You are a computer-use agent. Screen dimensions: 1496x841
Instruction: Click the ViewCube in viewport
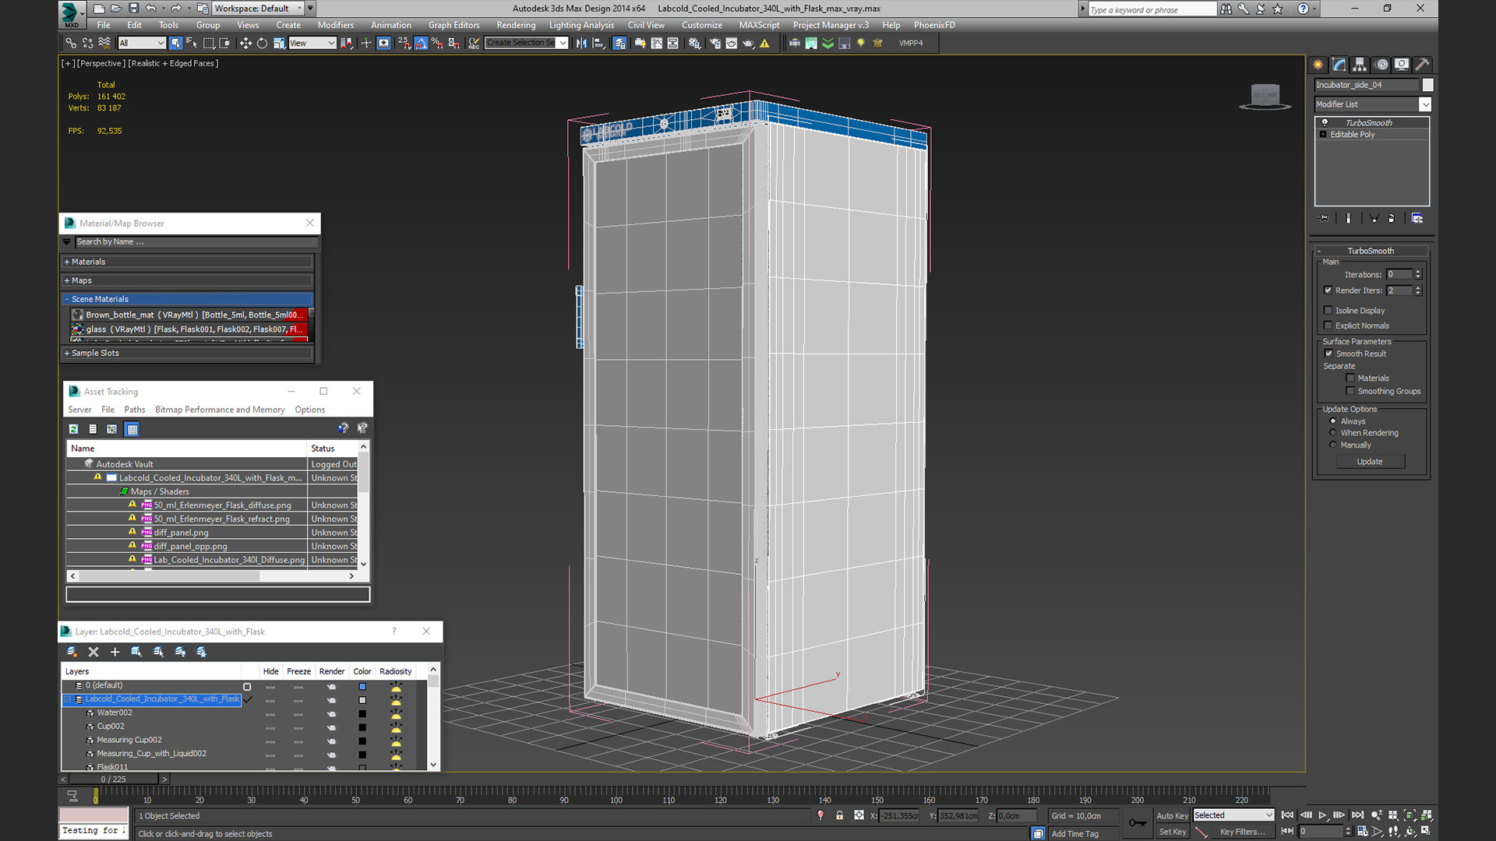[1265, 97]
